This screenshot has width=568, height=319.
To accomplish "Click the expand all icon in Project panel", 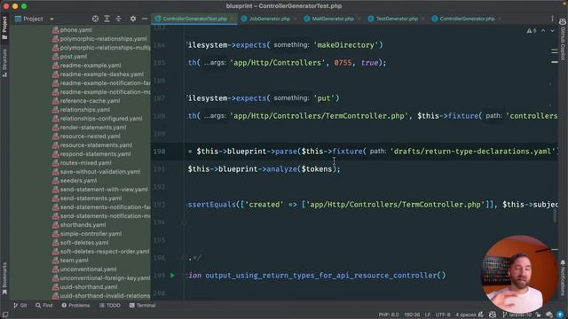I will click(106, 19).
